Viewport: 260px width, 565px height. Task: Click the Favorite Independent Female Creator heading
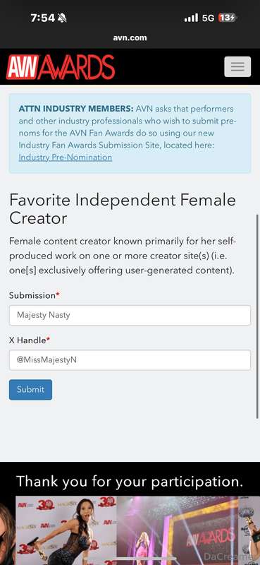pos(123,209)
